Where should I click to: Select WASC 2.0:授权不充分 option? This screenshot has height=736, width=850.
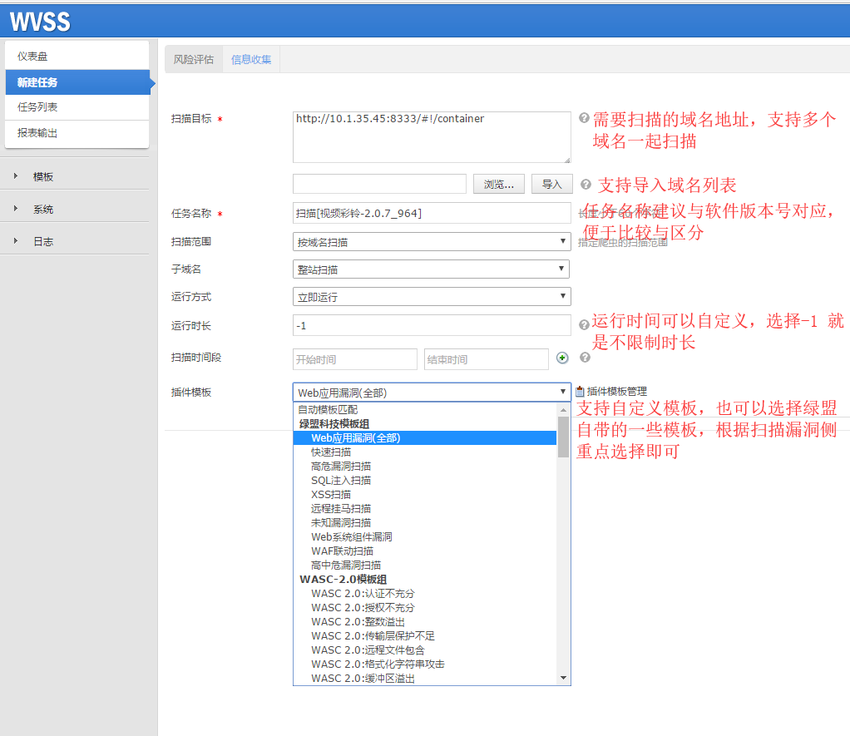tap(425, 608)
